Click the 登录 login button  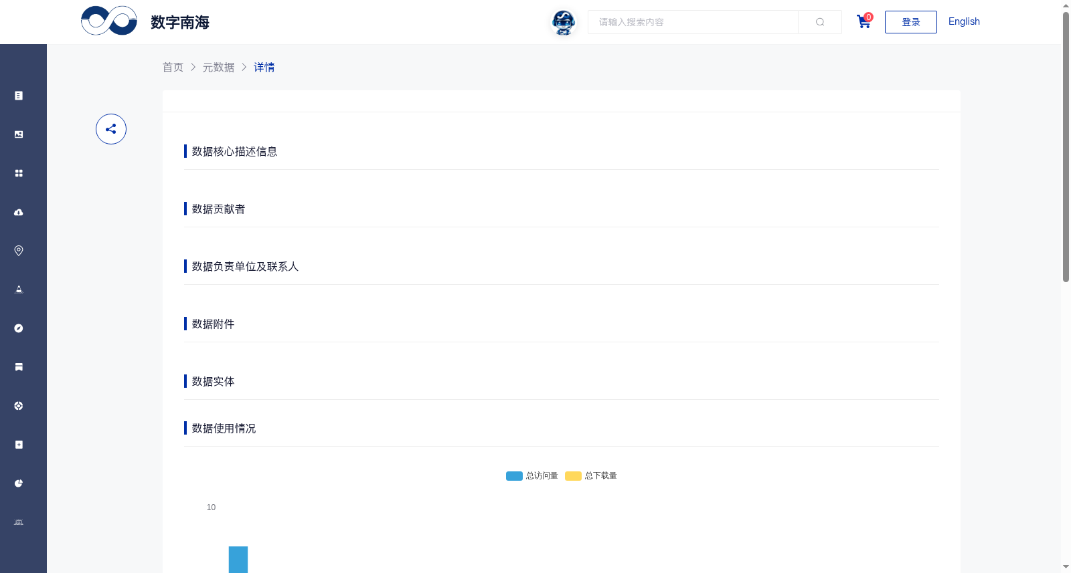click(911, 22)
